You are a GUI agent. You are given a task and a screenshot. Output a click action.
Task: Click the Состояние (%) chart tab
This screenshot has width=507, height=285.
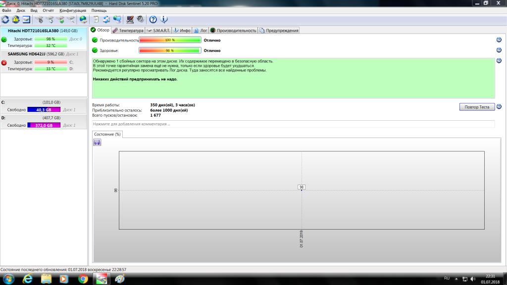107,134
